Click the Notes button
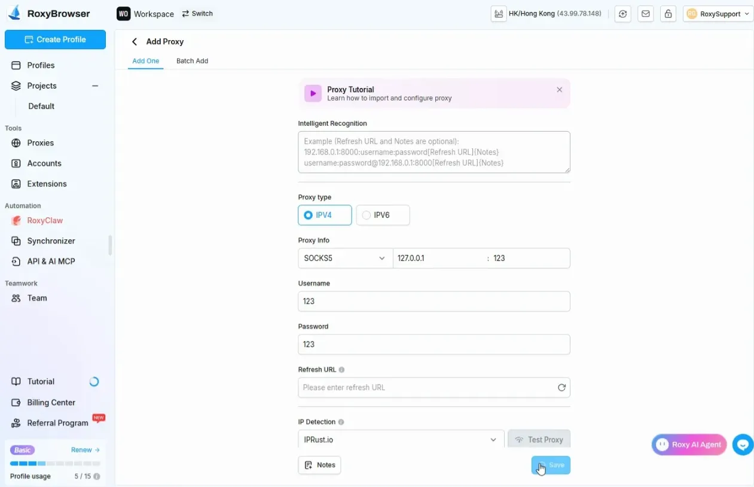This screenshot has height=487, width=754. (x=320, y=465)
